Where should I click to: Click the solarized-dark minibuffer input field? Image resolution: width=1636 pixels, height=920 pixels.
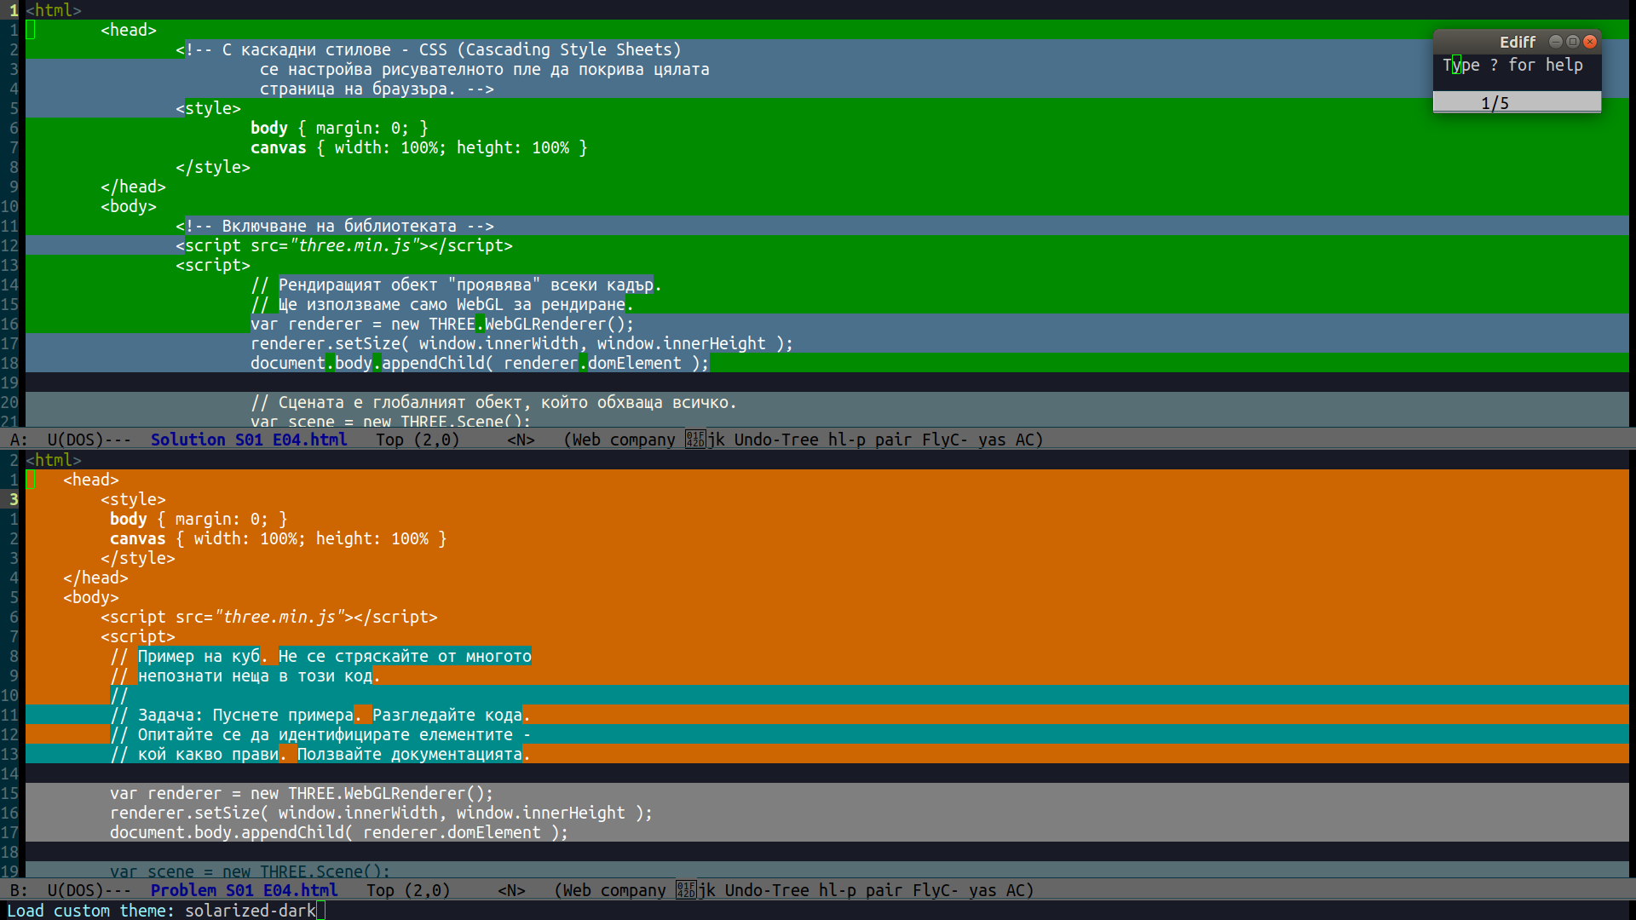click(252, 911)
